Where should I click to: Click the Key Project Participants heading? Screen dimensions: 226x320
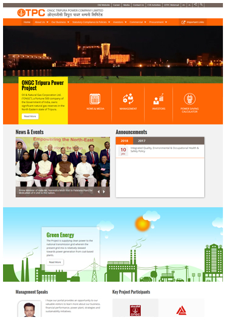pos(131,292)
